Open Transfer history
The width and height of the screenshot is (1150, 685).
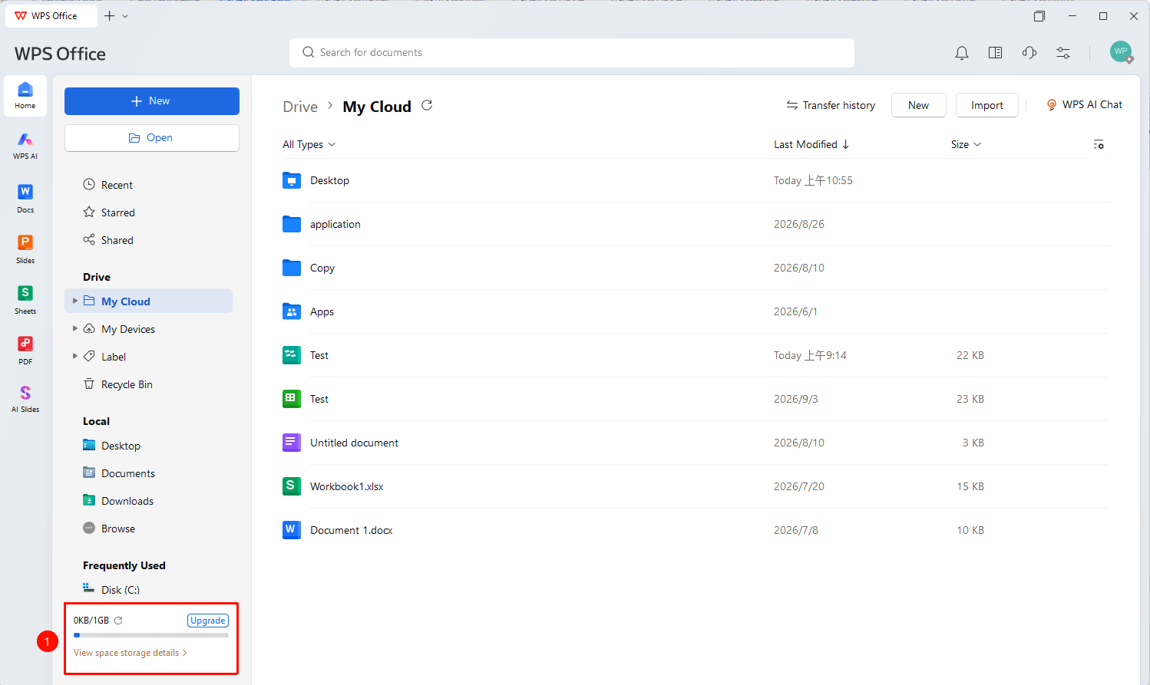(x=831, y=105)
